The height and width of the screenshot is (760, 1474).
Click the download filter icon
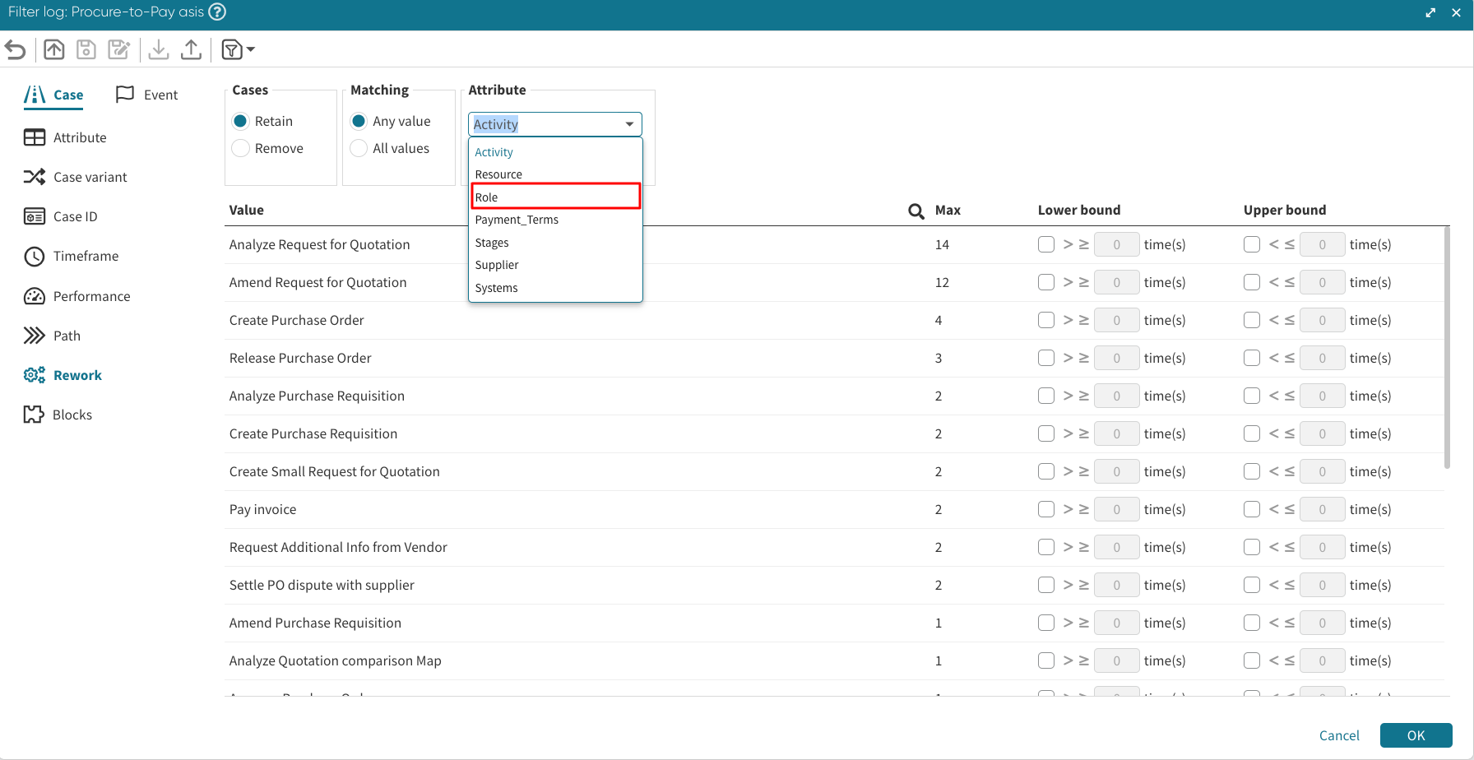pyautogui.click(x=159, y=50)
